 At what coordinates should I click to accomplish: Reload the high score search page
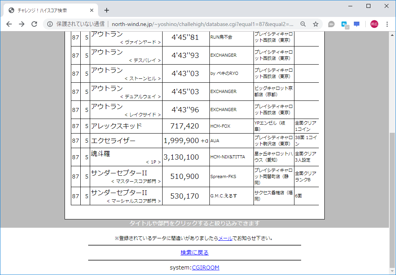pyautogui.click(x=35, y=24)
